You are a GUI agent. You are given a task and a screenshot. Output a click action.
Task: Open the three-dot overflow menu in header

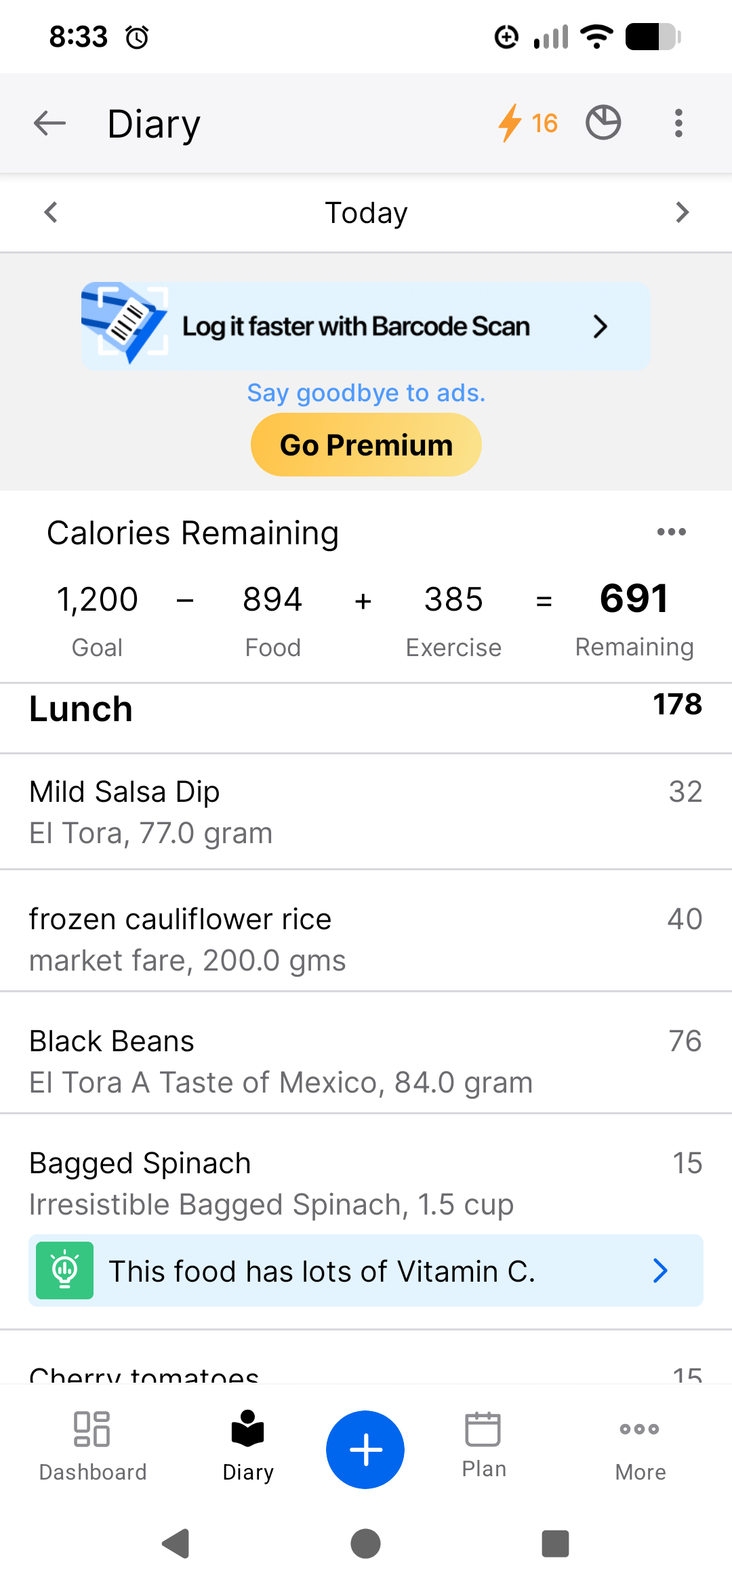pyautogui.click(x=678, y=123)
